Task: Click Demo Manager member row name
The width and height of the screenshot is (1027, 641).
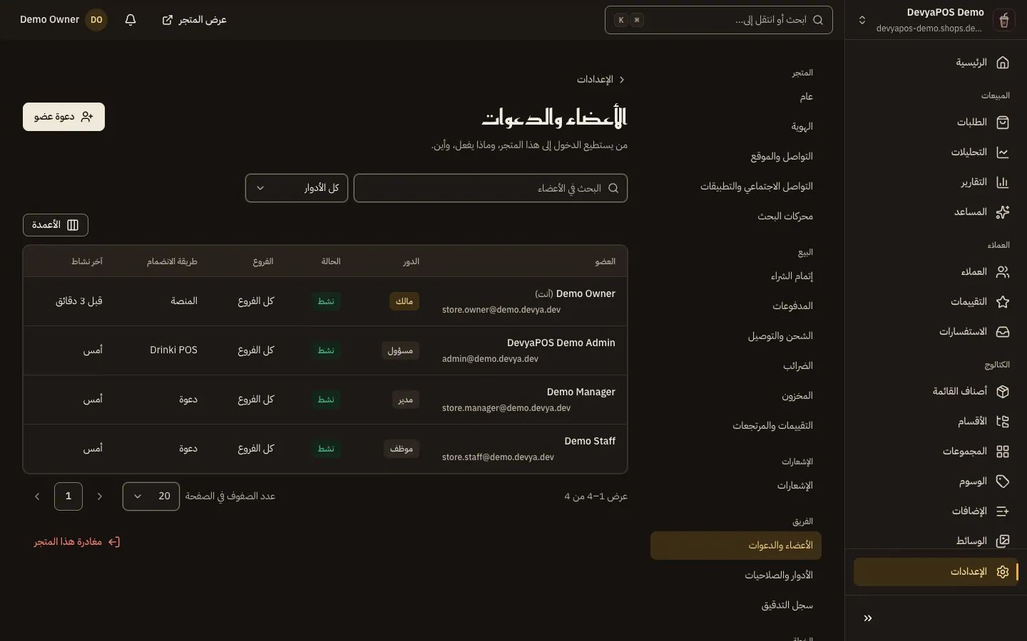Action: [x=581, y=392]
